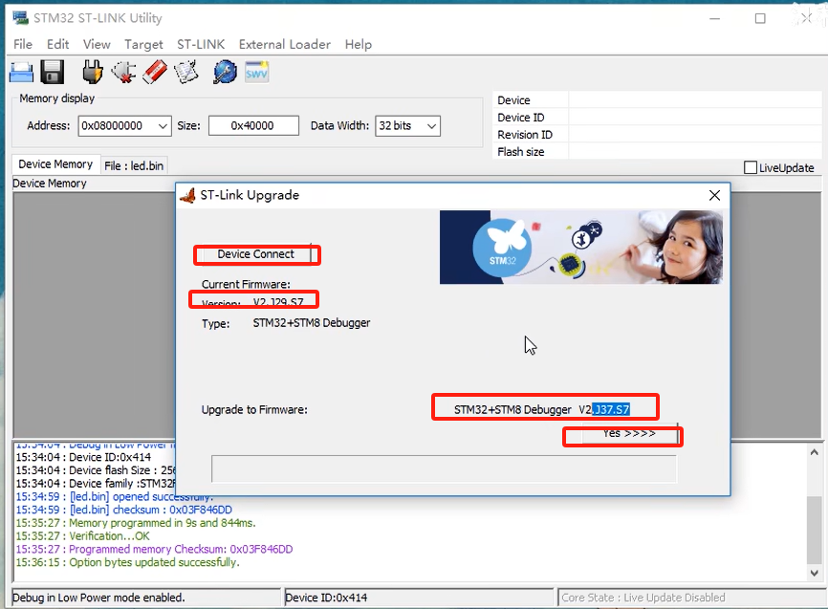828x609 pixels.
Task: Click the upgrade progress bar
Action: pos(444,469)
